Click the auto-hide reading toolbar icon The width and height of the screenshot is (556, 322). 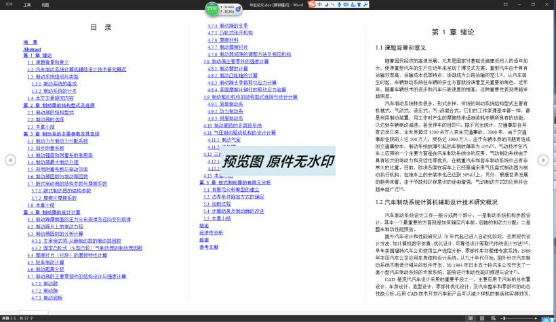pos(506,5)
